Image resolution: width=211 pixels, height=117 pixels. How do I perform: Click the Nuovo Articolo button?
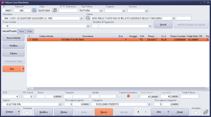(x=13, y=38)
